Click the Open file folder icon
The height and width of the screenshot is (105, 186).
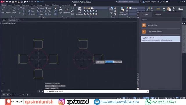pos(10,2)
